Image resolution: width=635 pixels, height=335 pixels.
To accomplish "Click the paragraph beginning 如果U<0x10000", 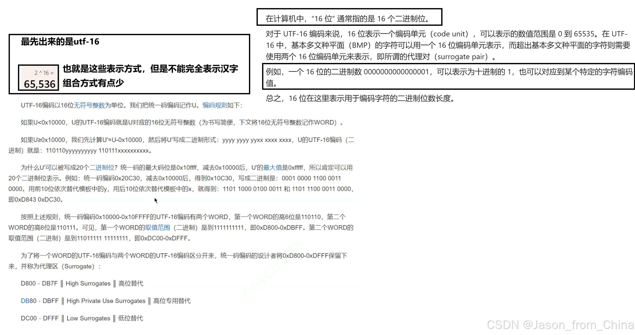I will [x=181, y=123].
